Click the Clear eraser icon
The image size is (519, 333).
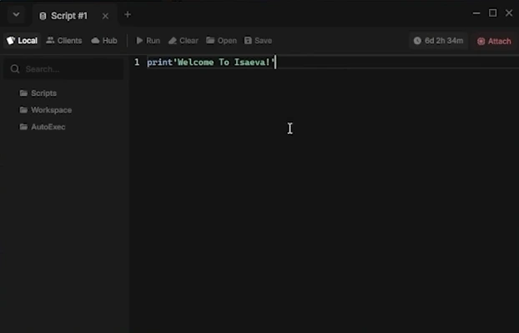173,40
